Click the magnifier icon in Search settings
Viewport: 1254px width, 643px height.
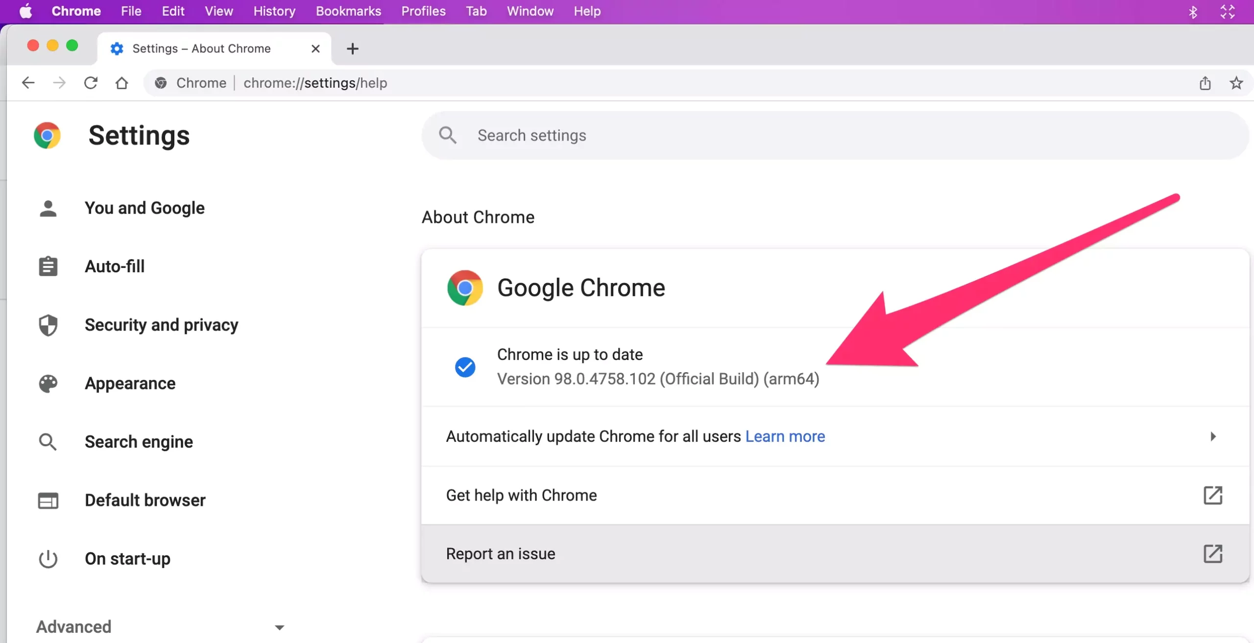click(x=448, y=135)
